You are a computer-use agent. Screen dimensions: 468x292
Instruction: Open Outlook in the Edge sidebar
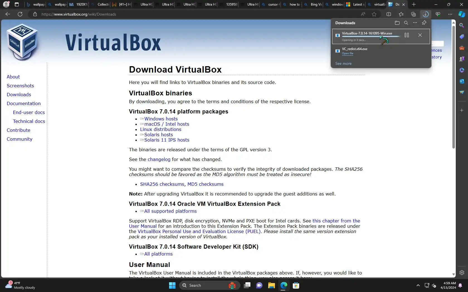click(x=462, y=81)
